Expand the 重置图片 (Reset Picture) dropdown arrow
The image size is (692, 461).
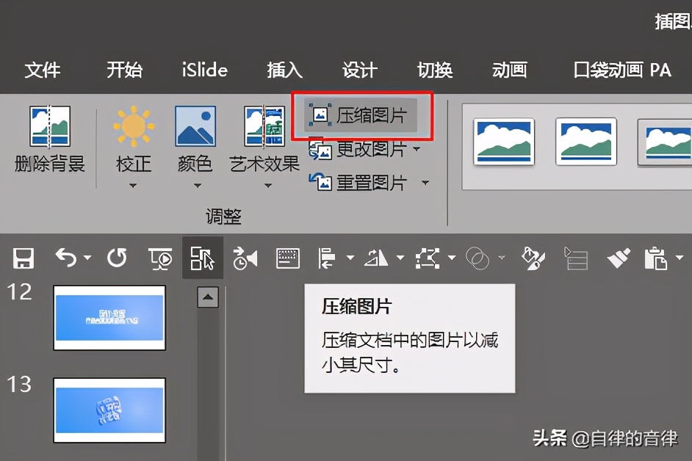point(425,183)
